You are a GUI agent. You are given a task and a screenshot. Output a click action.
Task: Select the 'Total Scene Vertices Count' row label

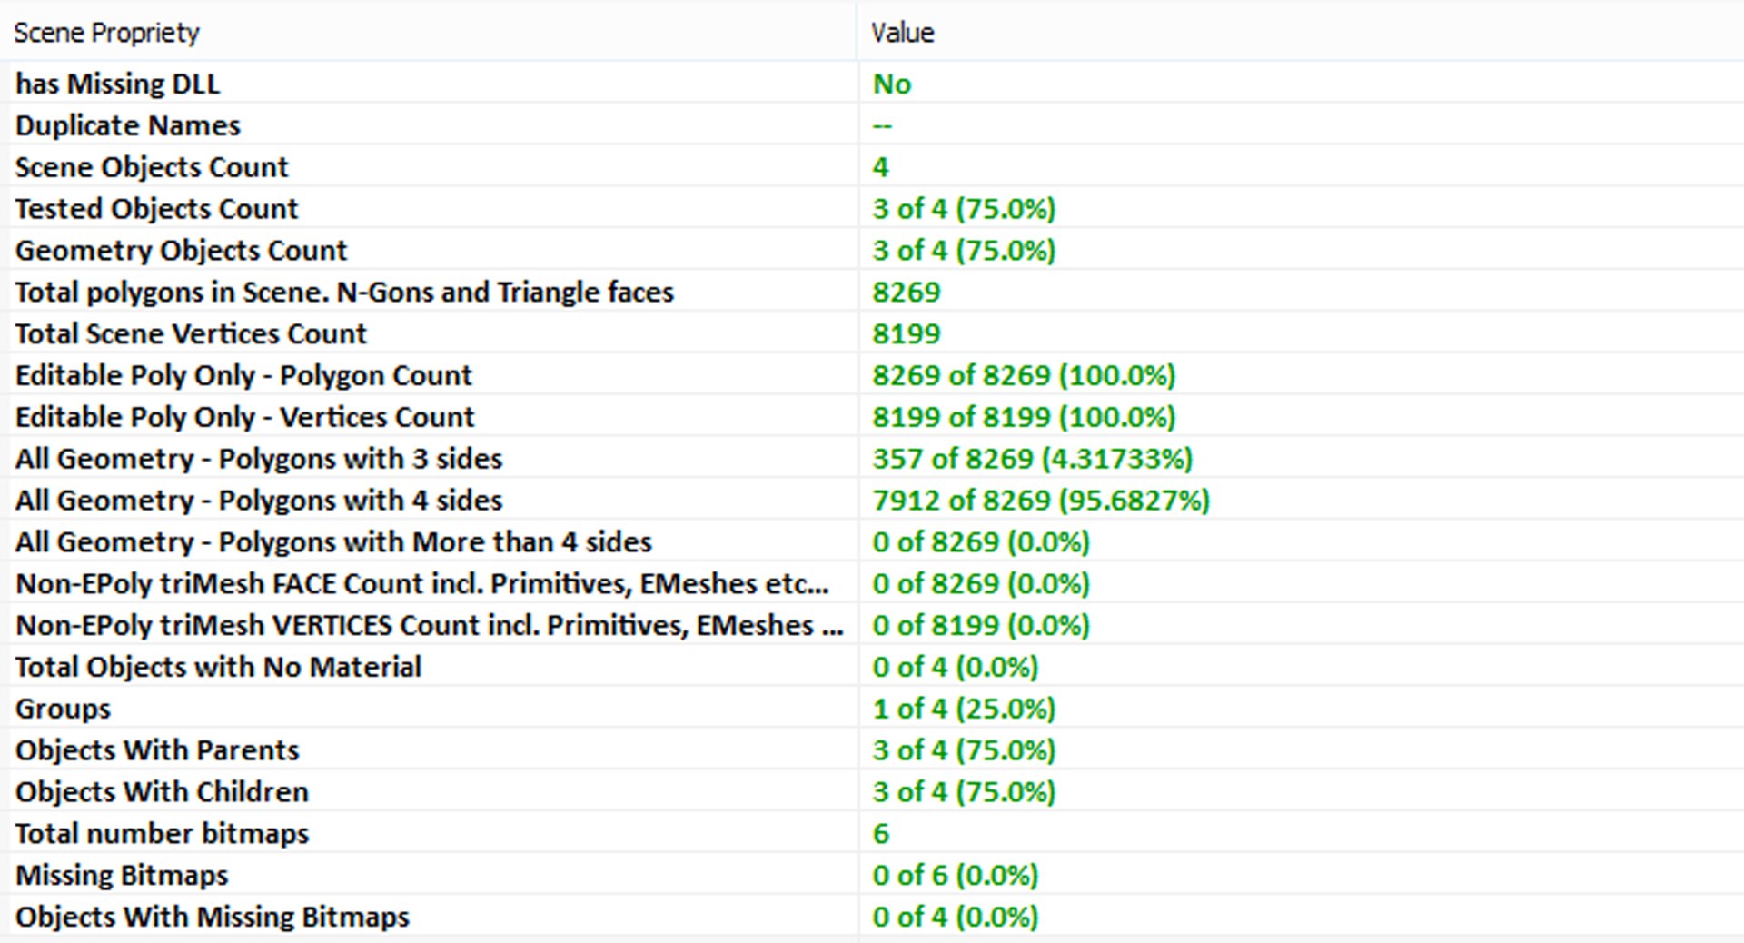pos(191,334)
